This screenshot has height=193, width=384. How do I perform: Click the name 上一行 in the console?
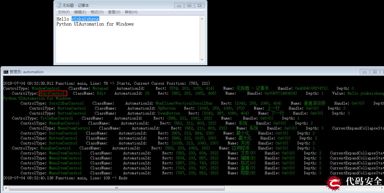pos(274,108)
